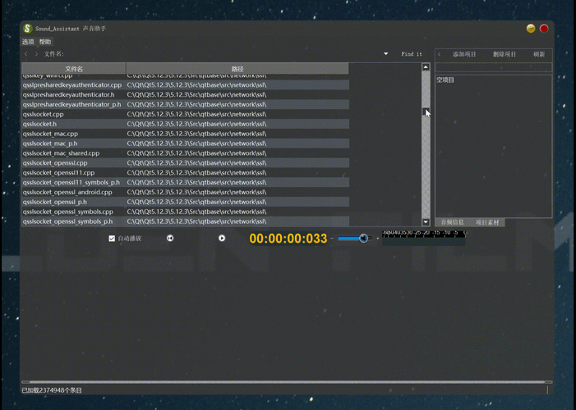The image size is (576, 410).
Task: Switch to the 音频信息 tab
Action: [452, 222]
